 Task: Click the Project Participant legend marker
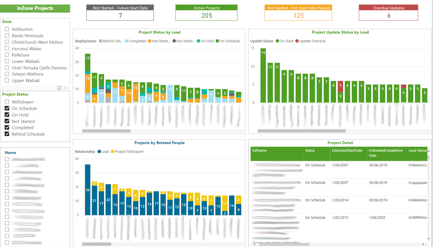(x=112, y=152)
